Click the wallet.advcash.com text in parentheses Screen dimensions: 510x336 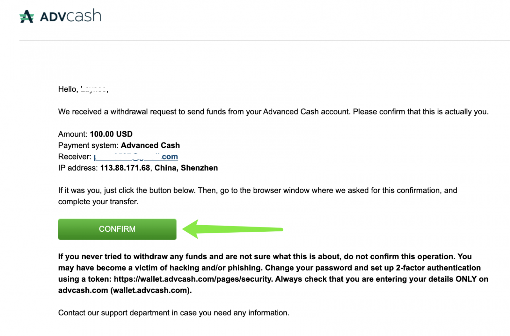coord(150,290)
